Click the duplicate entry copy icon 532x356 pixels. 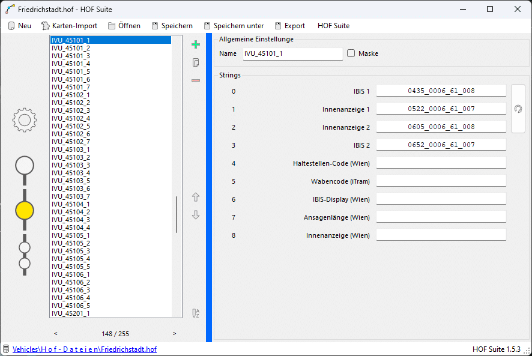(195, 62)
